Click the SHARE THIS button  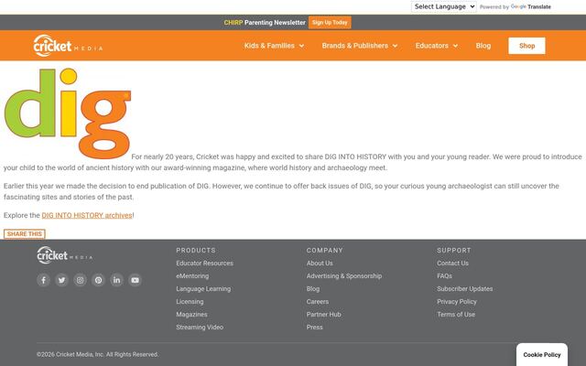pyautogui.click(x=25, y=234)
